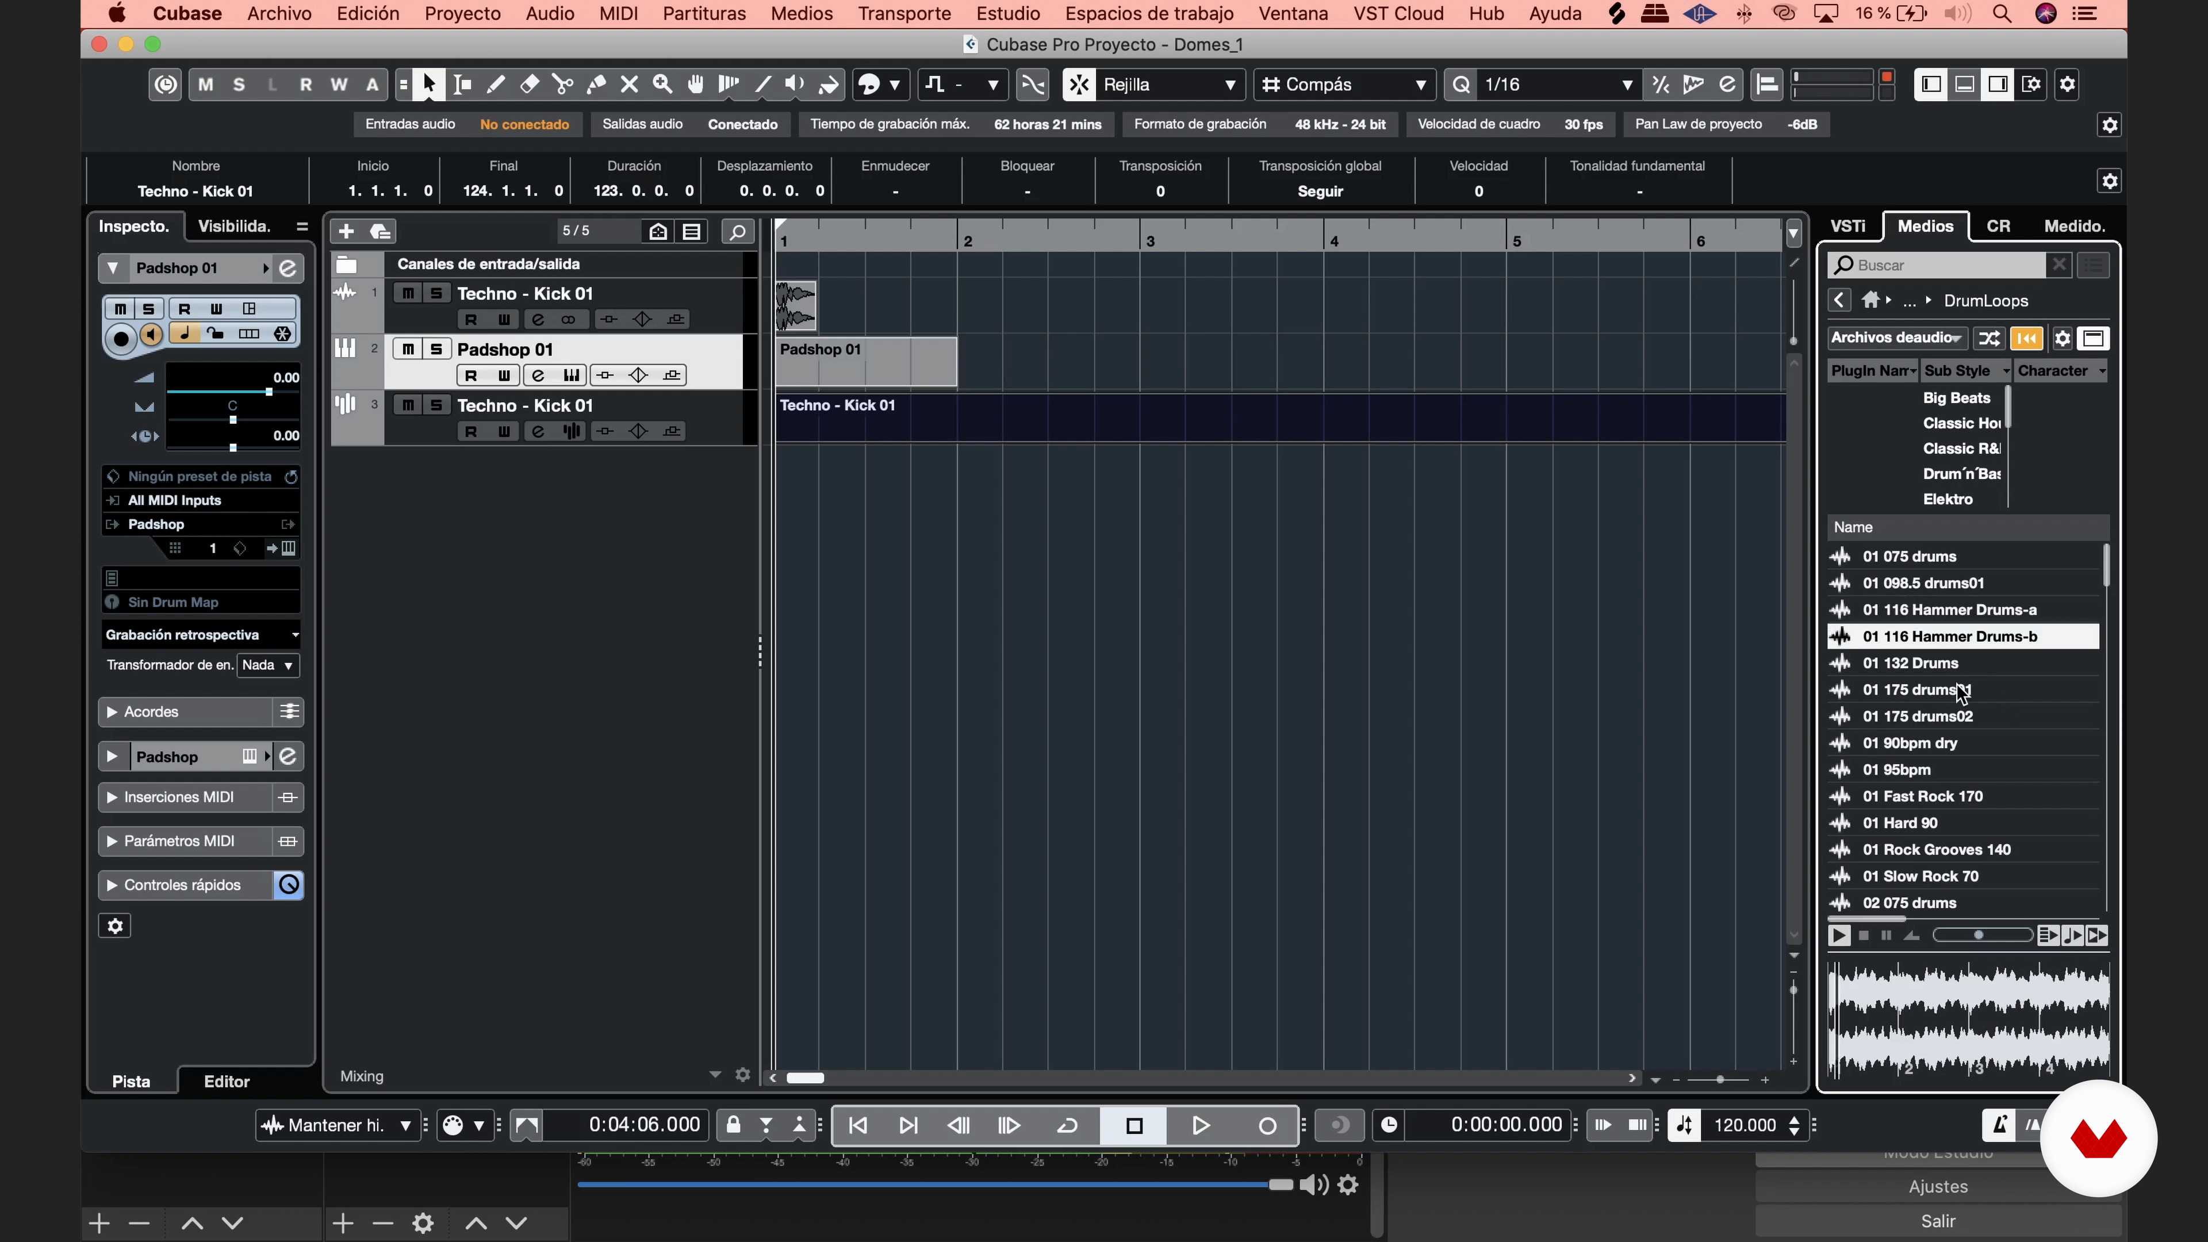Screen dimensions: 2208x1242
Task: Click the Elektro sub style filter
Action: click(x=1948, y=499)
